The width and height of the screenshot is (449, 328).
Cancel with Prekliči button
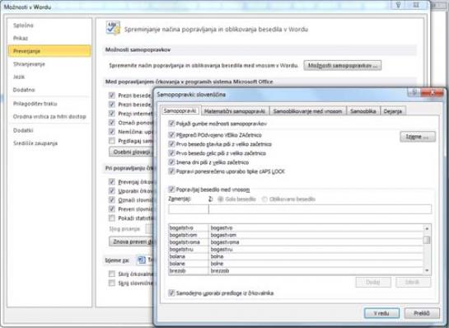pyautogui.click(x=422, y=313)
